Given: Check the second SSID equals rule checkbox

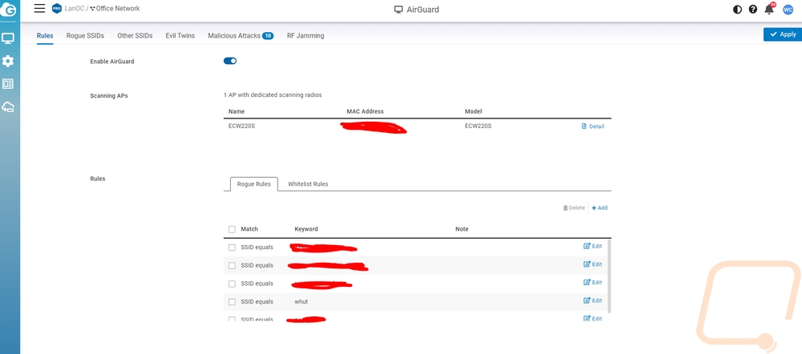Looking at the screenshot, I should [233, 266].
